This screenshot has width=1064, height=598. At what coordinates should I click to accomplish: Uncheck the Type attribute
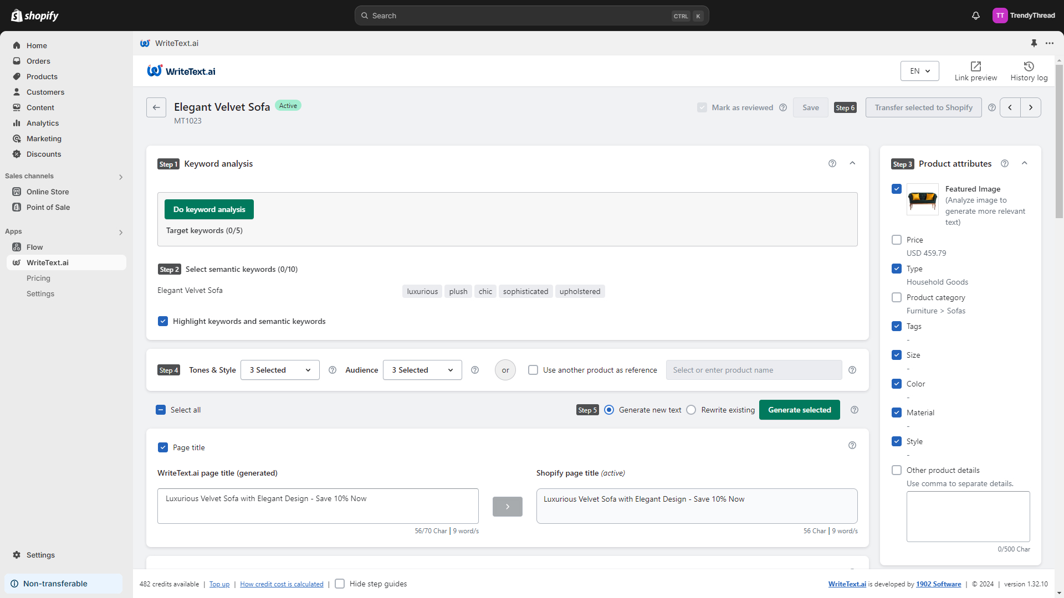click(897, 269)
